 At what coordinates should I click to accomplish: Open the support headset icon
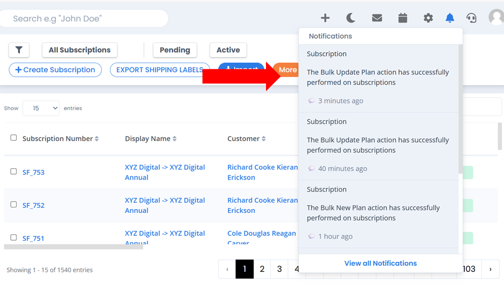(x=471, y=18)
